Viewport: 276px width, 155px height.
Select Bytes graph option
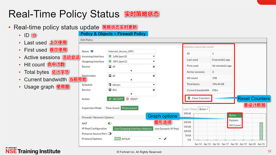[235, 115]
